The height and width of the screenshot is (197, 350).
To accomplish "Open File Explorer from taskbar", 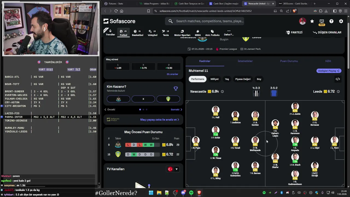I will point(159,193).
